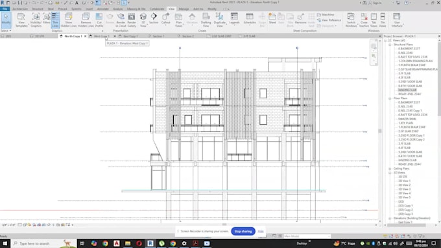
Task: Select 3D View 1 in Project Browser
Action: tap(405, 181)
